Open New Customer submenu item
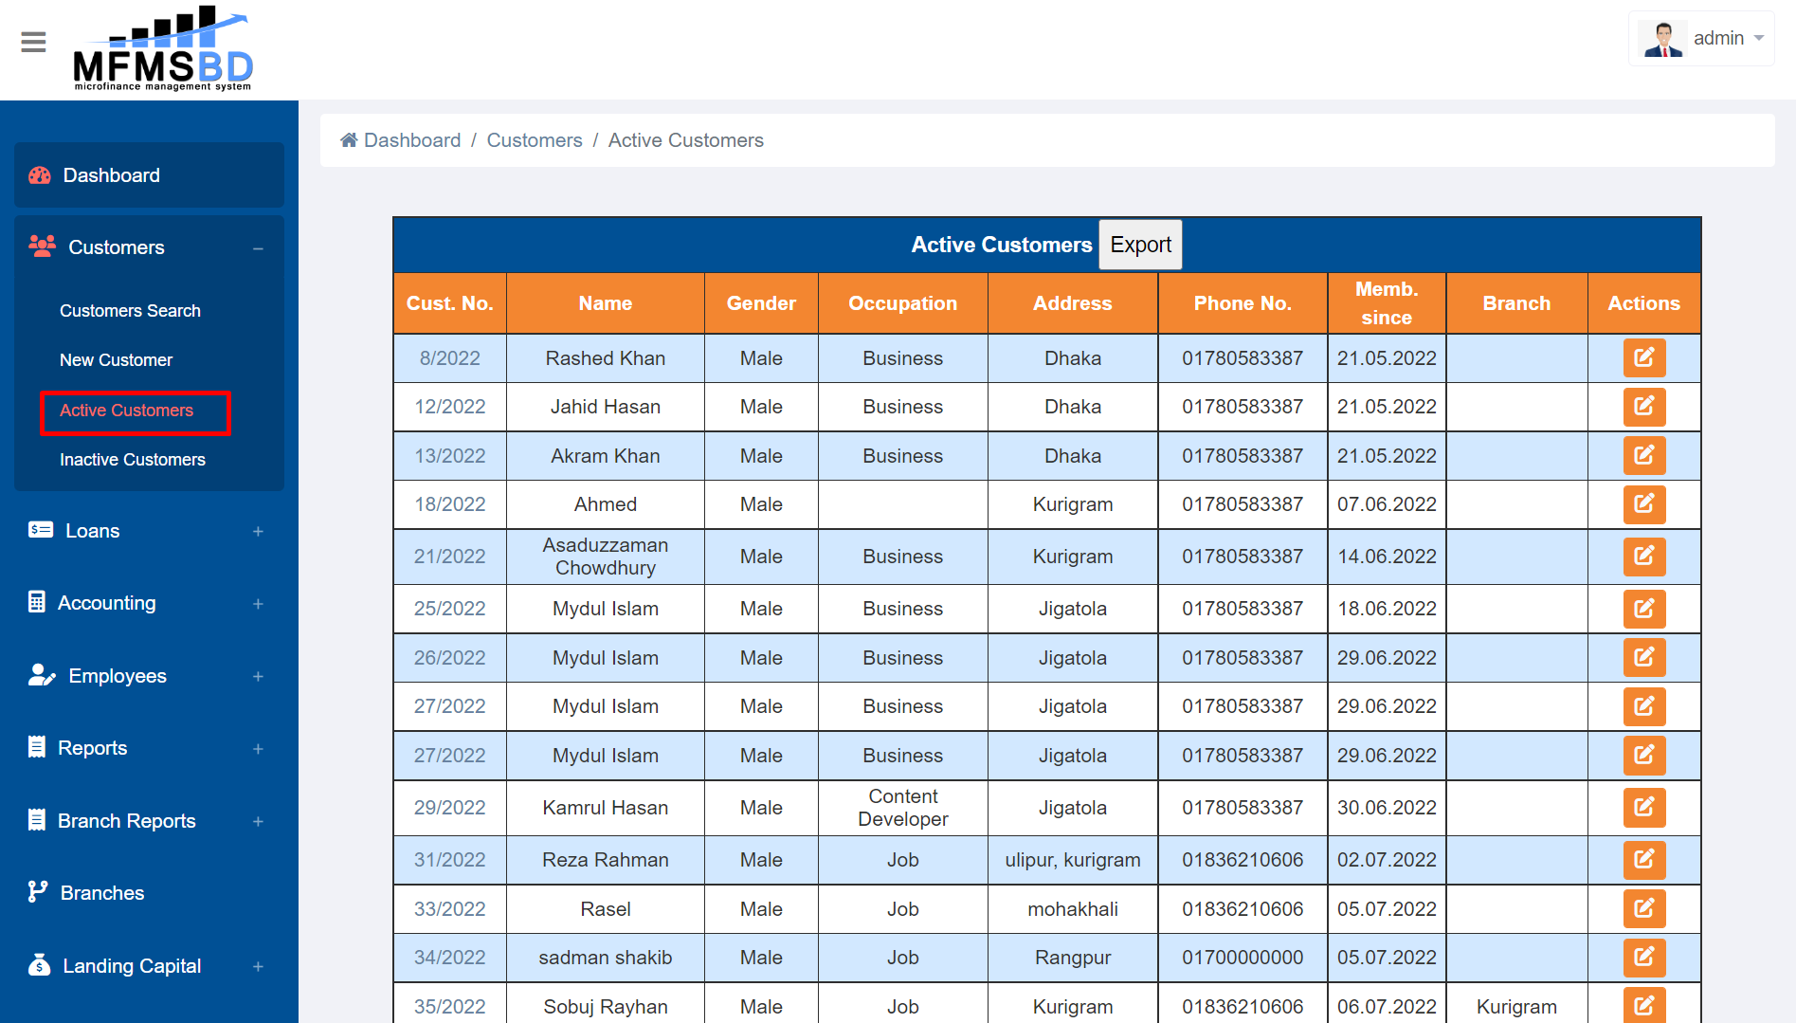Image resolution: width=1796 pixels, height=1023 pixels. click(116, 360)
